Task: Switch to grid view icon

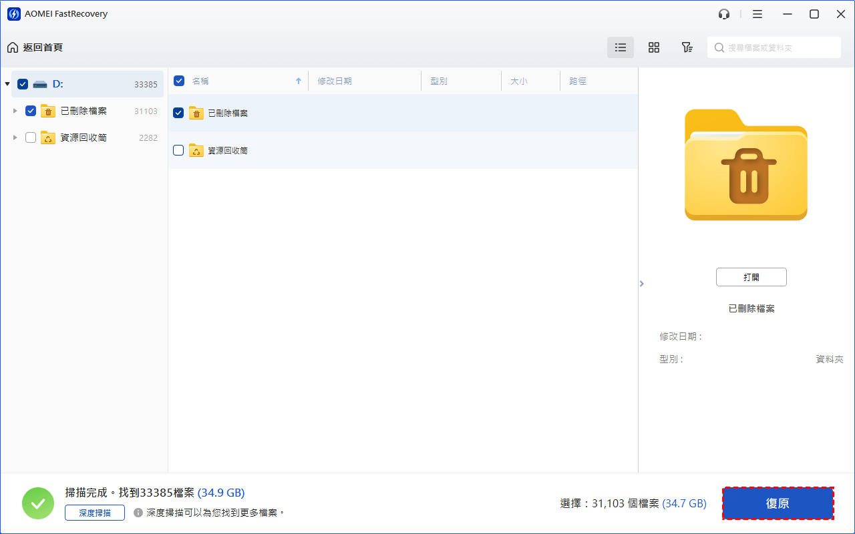Action: coord(654,47)
